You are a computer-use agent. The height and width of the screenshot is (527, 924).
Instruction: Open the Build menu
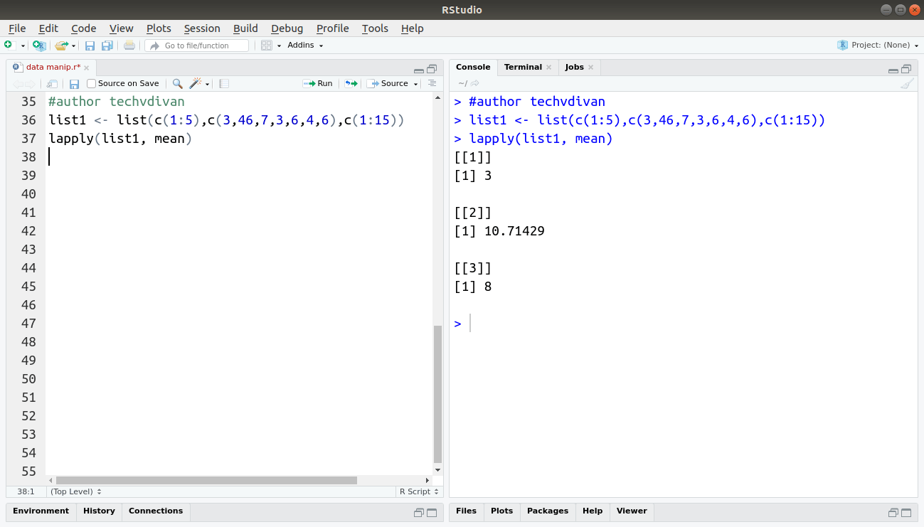click(245, 28)
